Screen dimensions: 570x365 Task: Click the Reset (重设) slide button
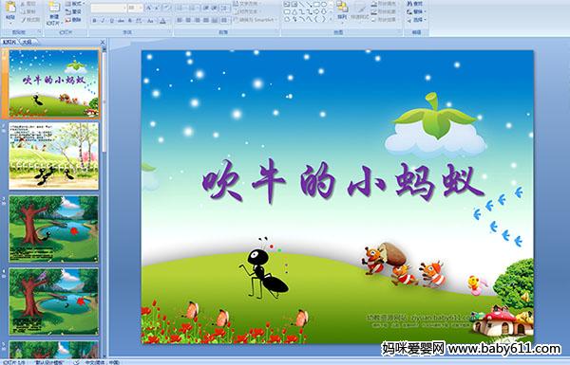(x=73, y=11)
